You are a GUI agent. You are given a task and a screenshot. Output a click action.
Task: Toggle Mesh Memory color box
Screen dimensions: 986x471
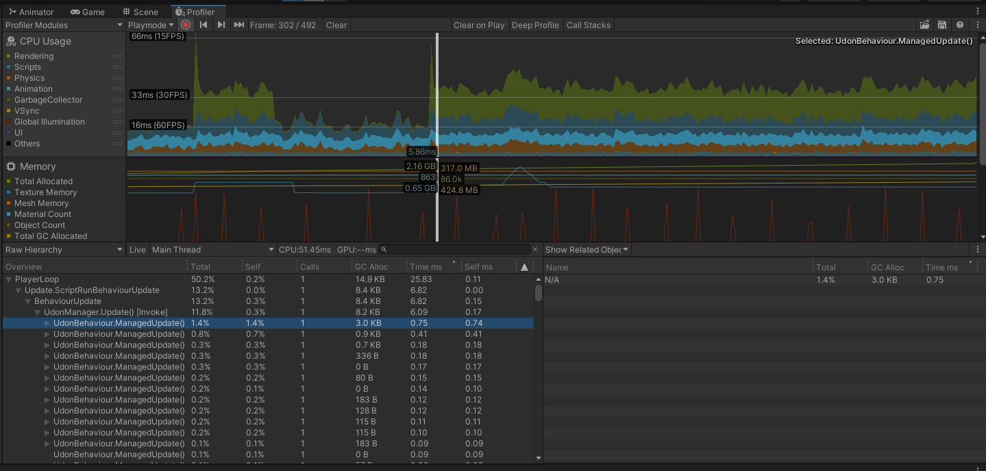click(8, 203)
